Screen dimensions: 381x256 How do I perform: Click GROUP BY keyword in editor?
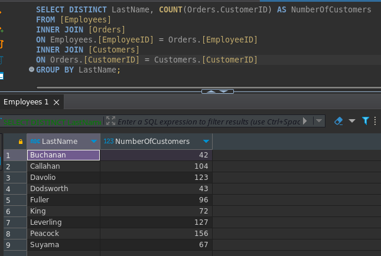point(55,70)
